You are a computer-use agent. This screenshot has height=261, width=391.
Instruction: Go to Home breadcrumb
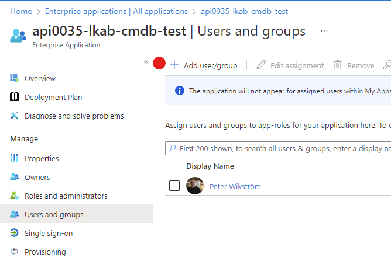(x=21, y=12)
